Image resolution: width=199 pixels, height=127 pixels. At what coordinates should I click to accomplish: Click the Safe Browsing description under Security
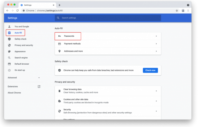(x=97, y=113)
